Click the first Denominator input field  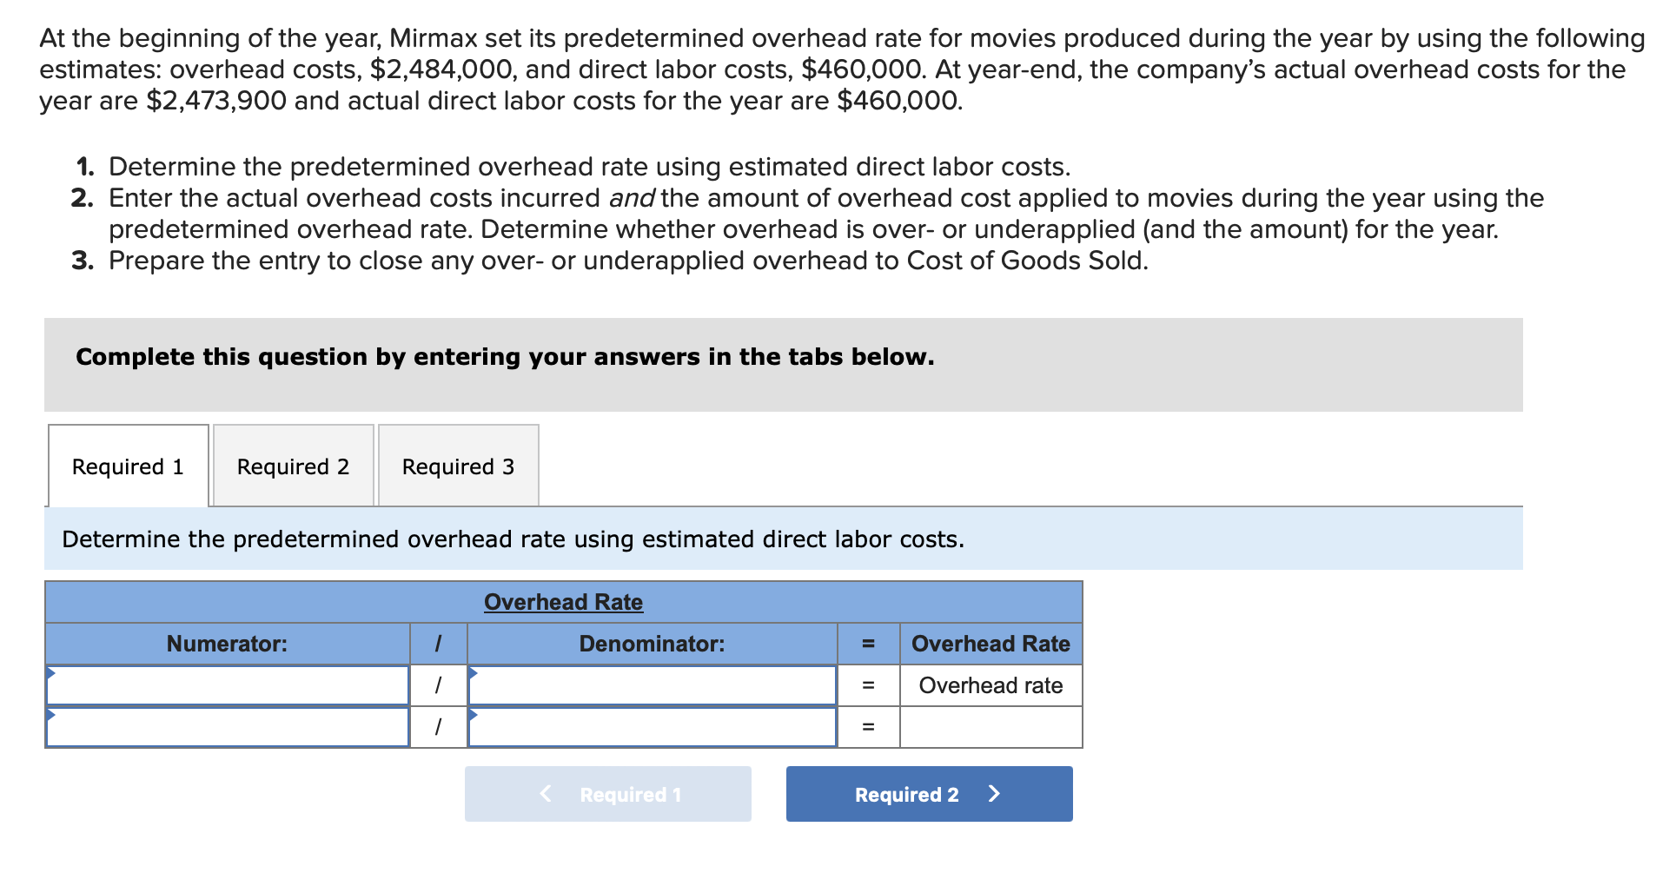tap(652, 686)
